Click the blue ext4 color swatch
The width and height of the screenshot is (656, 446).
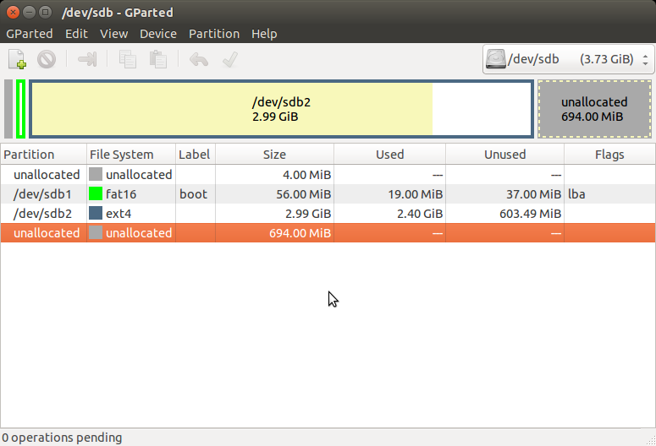pyautogui.click(x=96, y=214)
